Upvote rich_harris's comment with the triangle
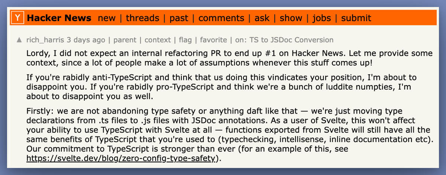This screenshot has height=175, width=446. [x=19, y=40]
